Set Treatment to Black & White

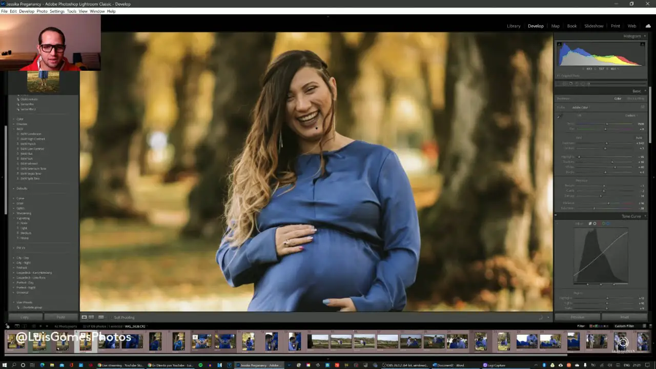635,98
